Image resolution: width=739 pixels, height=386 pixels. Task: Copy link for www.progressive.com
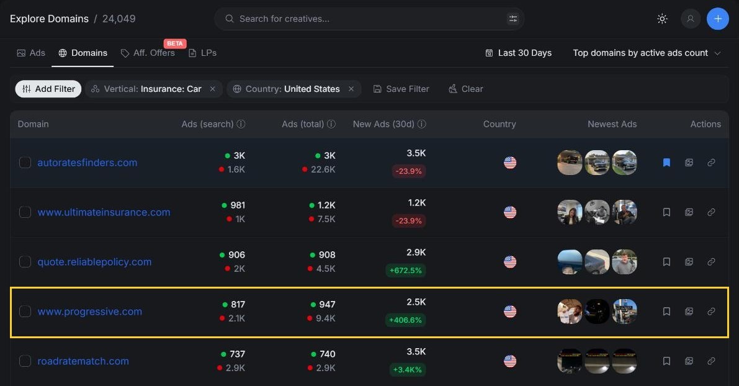711,312
